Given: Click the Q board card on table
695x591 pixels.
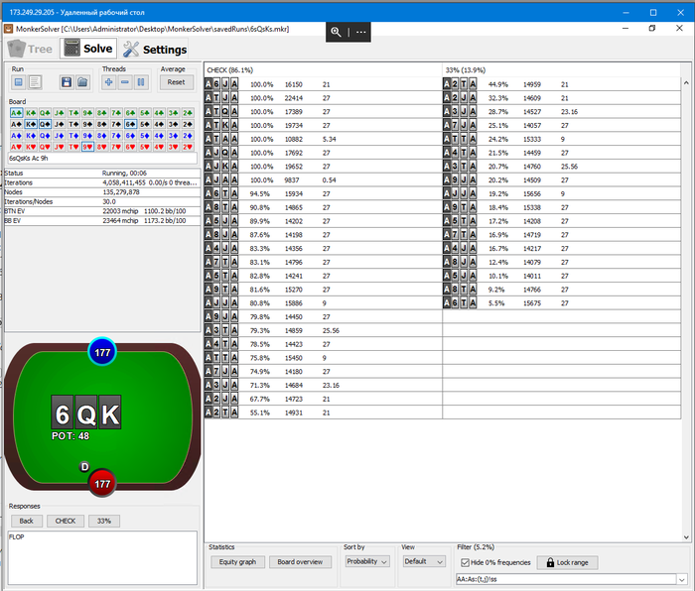Looking at the screenshot, I should click(x=86, y=413).
